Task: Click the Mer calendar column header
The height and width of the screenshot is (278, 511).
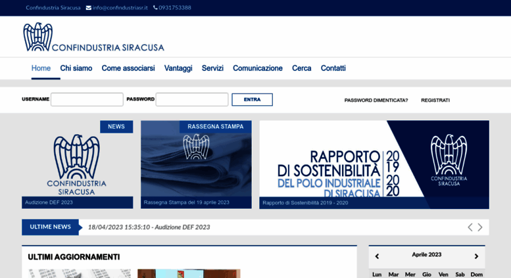Action: tap(410, 275)
